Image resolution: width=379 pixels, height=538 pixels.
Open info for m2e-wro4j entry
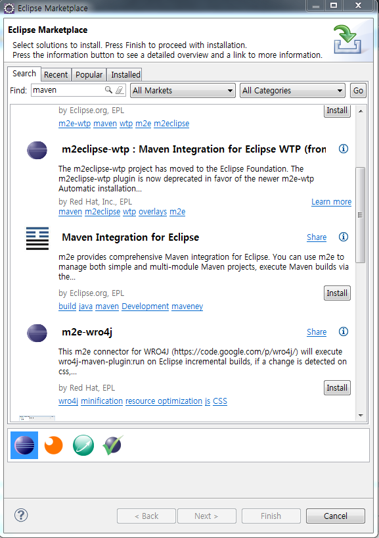(344, 331)
